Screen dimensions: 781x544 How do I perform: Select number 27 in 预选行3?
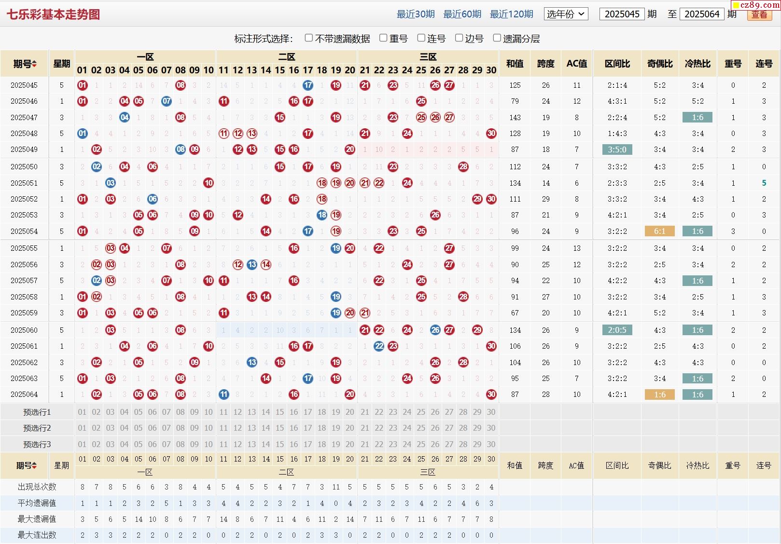tap(449, 445)
